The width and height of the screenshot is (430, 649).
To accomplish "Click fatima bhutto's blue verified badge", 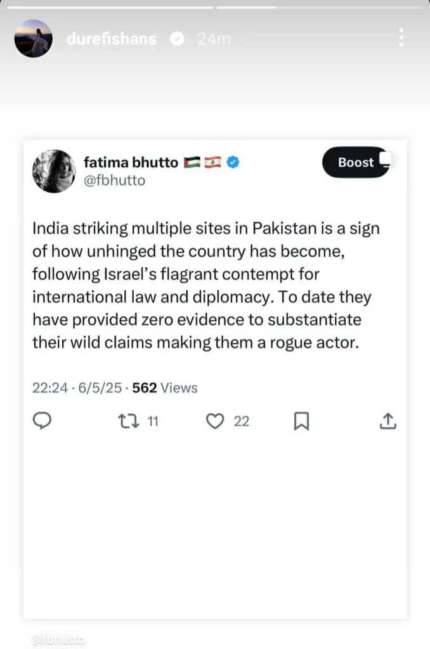I will pos(233,163).
